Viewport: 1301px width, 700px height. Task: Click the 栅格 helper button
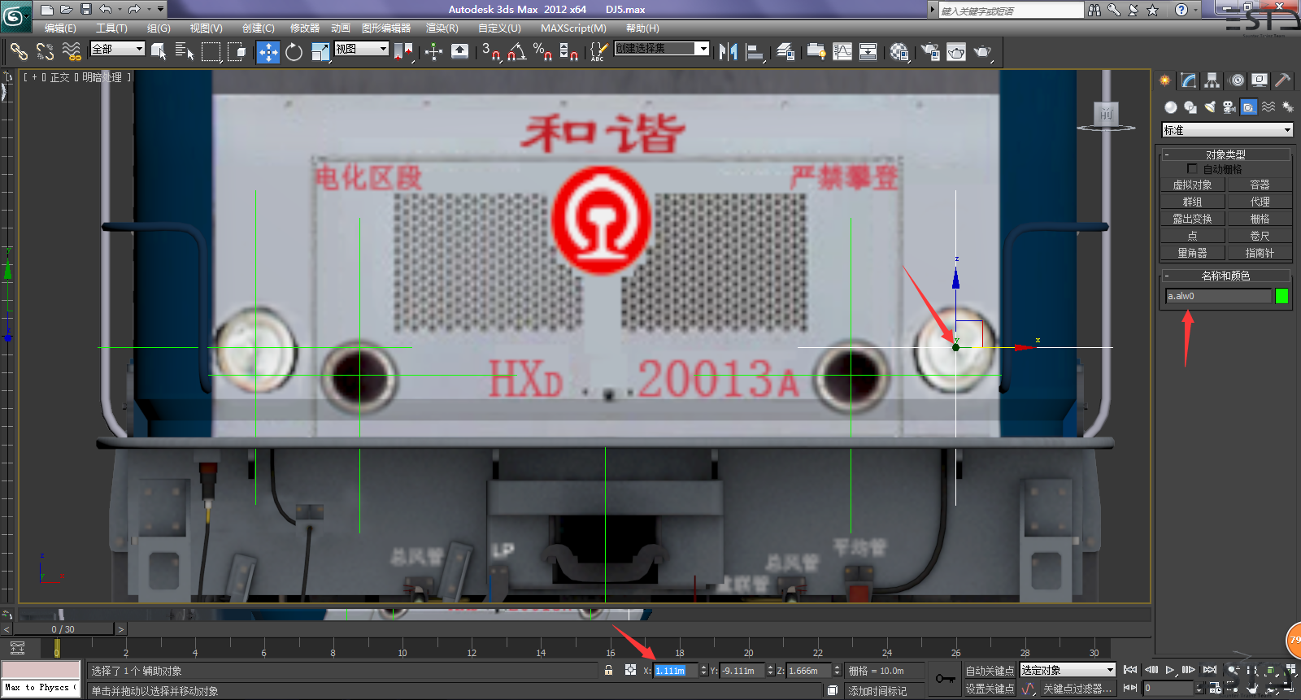1260,219
